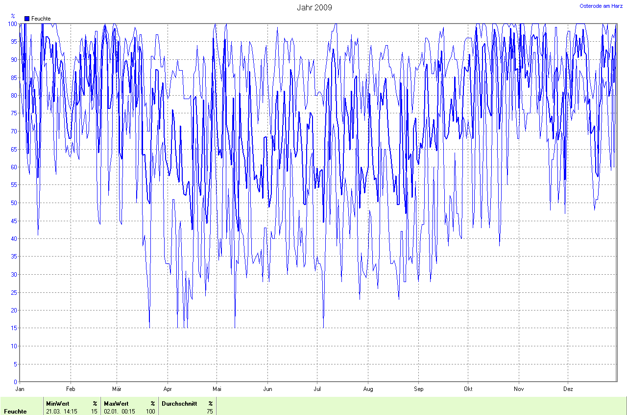Click the Sep month label on x-axis
Screen dimensions: 627x415
[418, 389]
